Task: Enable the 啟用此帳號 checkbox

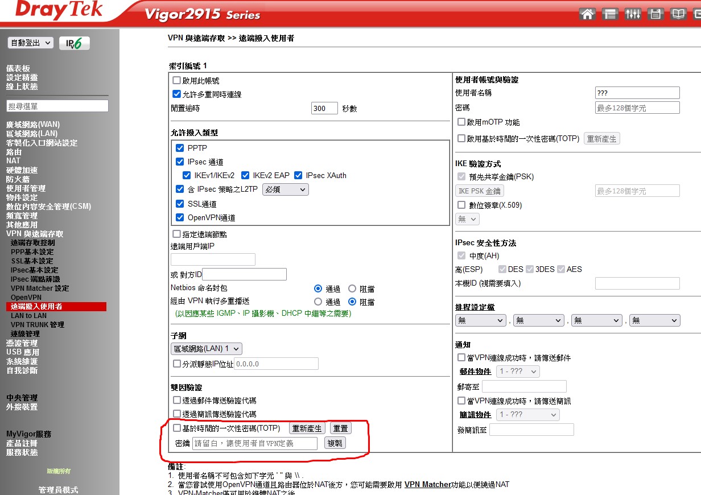Action: click(176, 81)
